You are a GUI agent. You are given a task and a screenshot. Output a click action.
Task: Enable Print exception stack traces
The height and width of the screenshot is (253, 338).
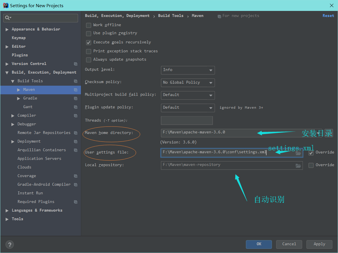(x=88, y=51)
